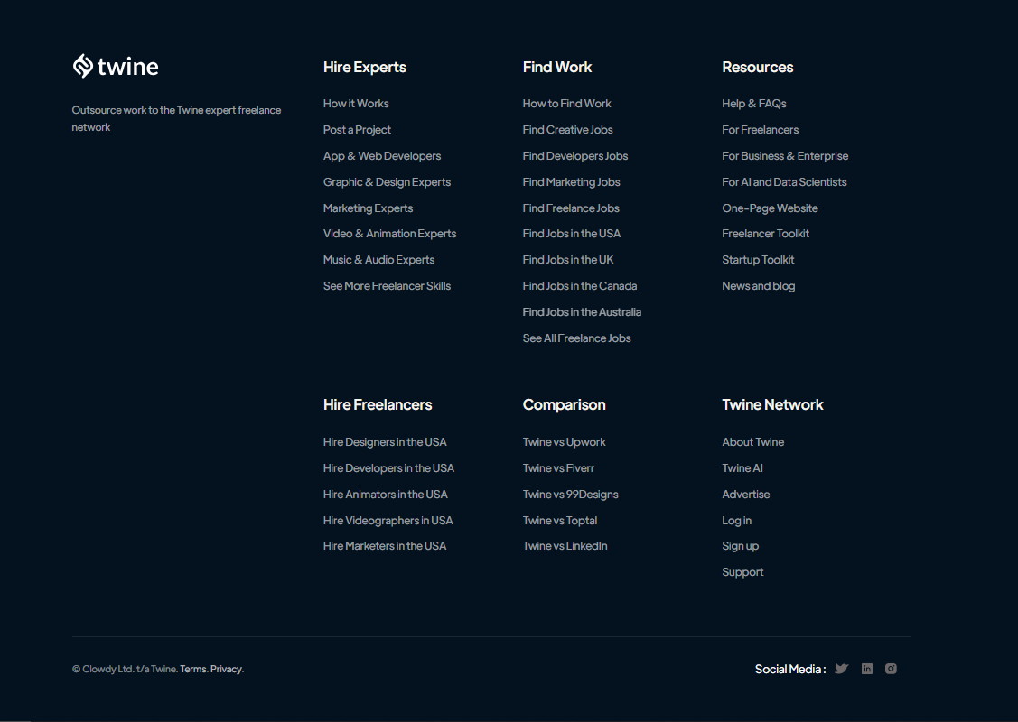Click the Social Media label
Image resolution: width=1018 pixels, height=722 pixels.
790,669
